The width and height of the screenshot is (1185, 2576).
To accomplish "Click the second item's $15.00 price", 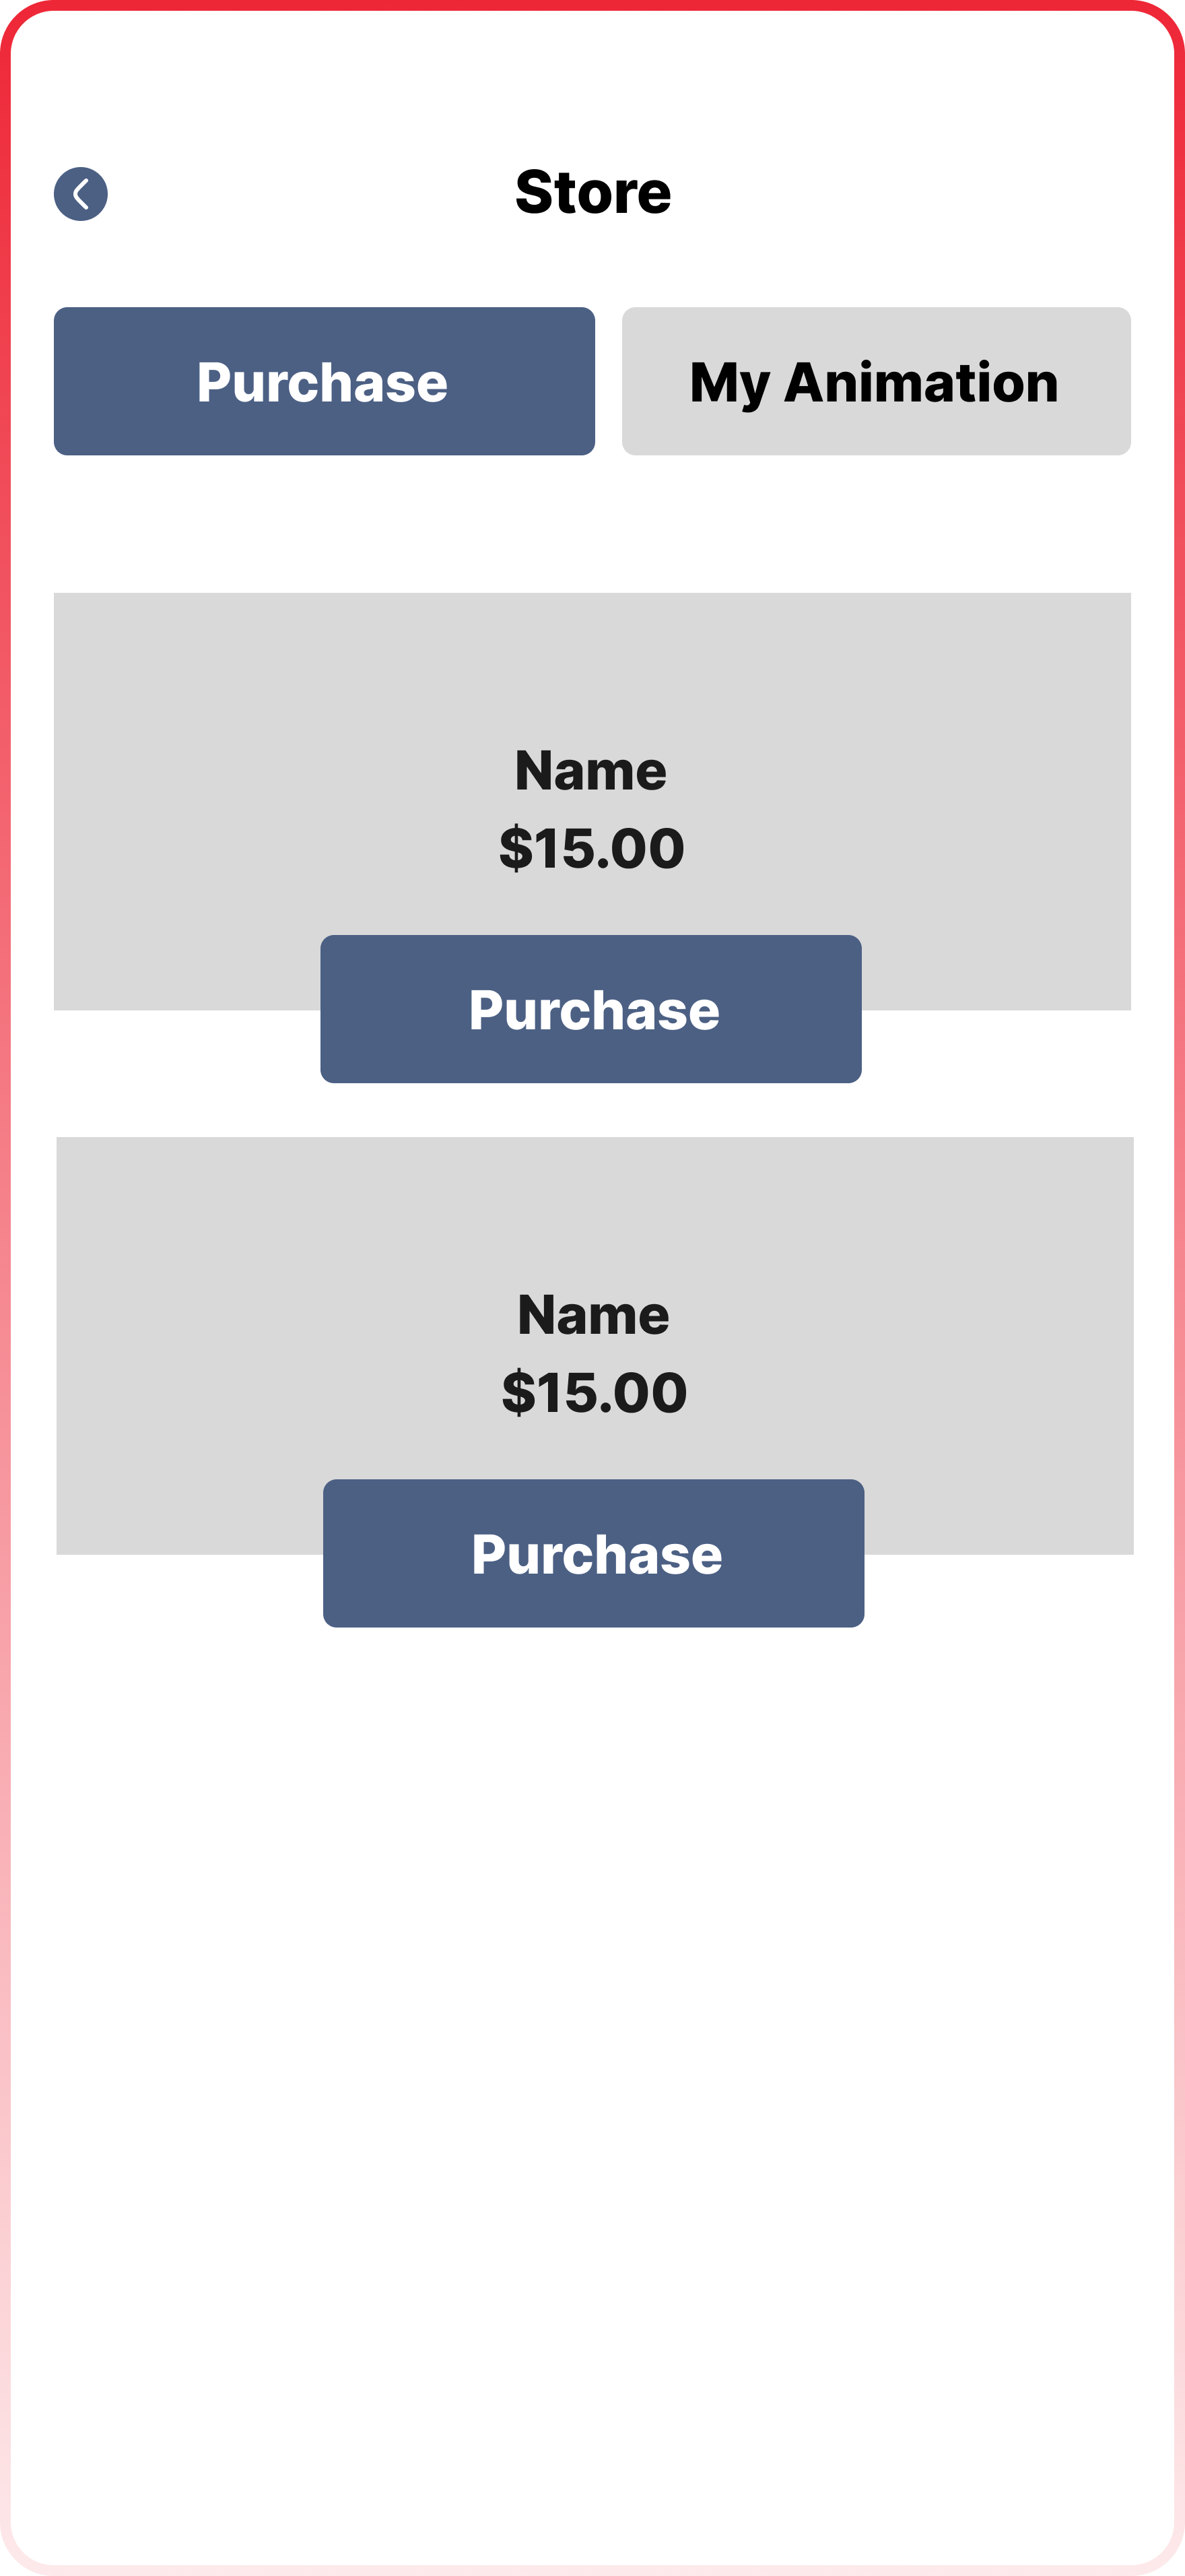I will coord(595,1392).
